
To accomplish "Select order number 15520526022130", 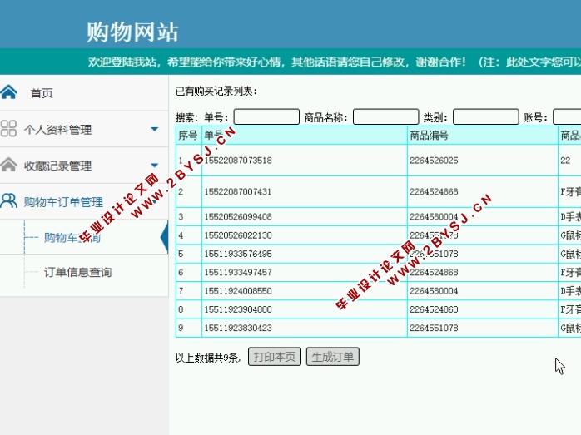I will tap(238, 235).
